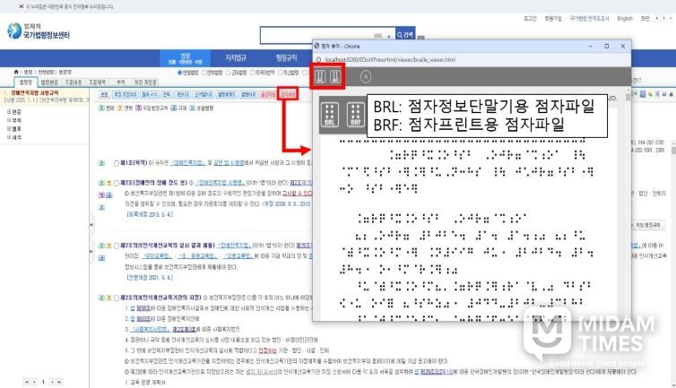Viewport: 676px width, 388px height.
Task: Switch to the 부칙 tab above the list
Action: pyautogui.click(x=121, y=82)
